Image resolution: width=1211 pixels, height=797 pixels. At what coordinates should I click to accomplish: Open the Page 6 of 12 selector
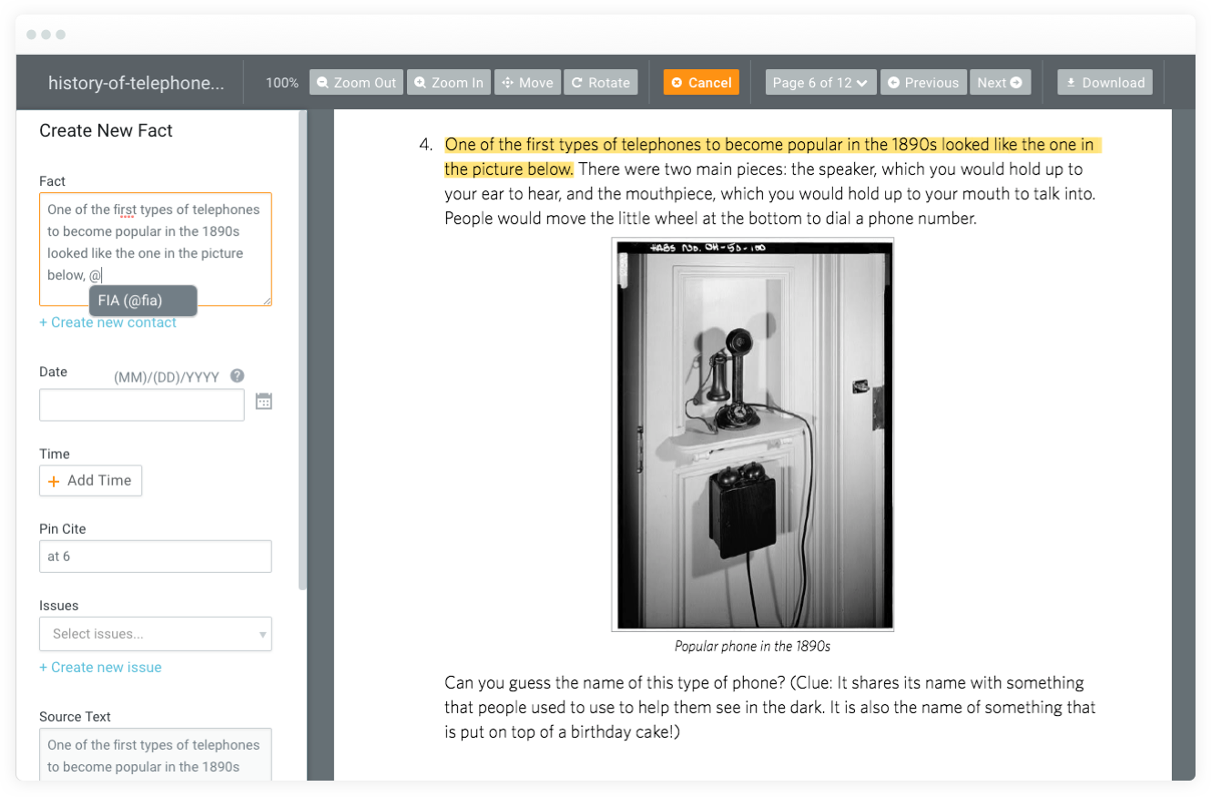click(819, 81)
